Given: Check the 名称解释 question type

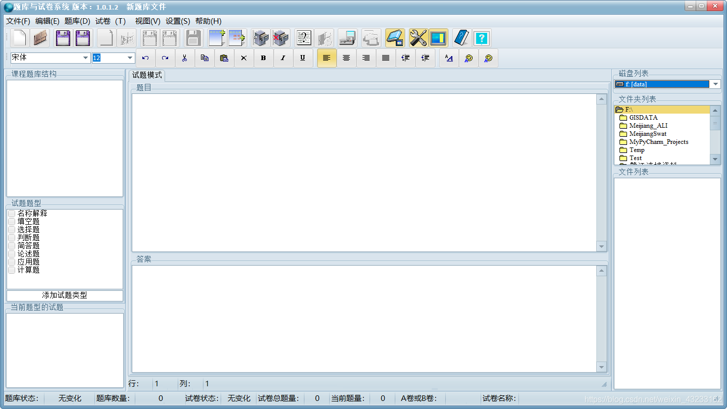Looking at the screenshot, I should tap(12, 214).
